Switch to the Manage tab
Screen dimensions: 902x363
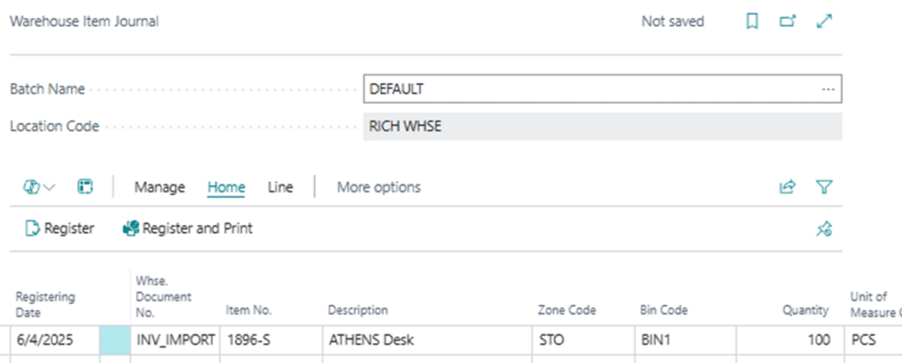pyautogui.click(x=159, y=187)
